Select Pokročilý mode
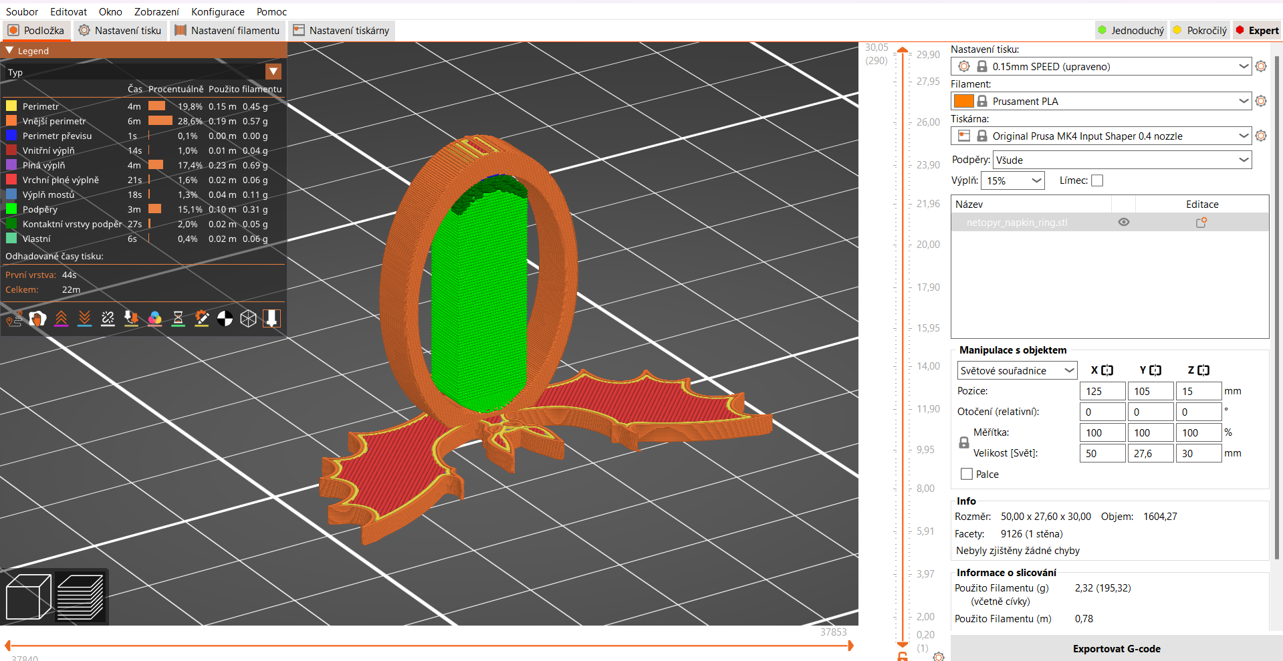1283x661 pixels. [x=1200, y=30]
